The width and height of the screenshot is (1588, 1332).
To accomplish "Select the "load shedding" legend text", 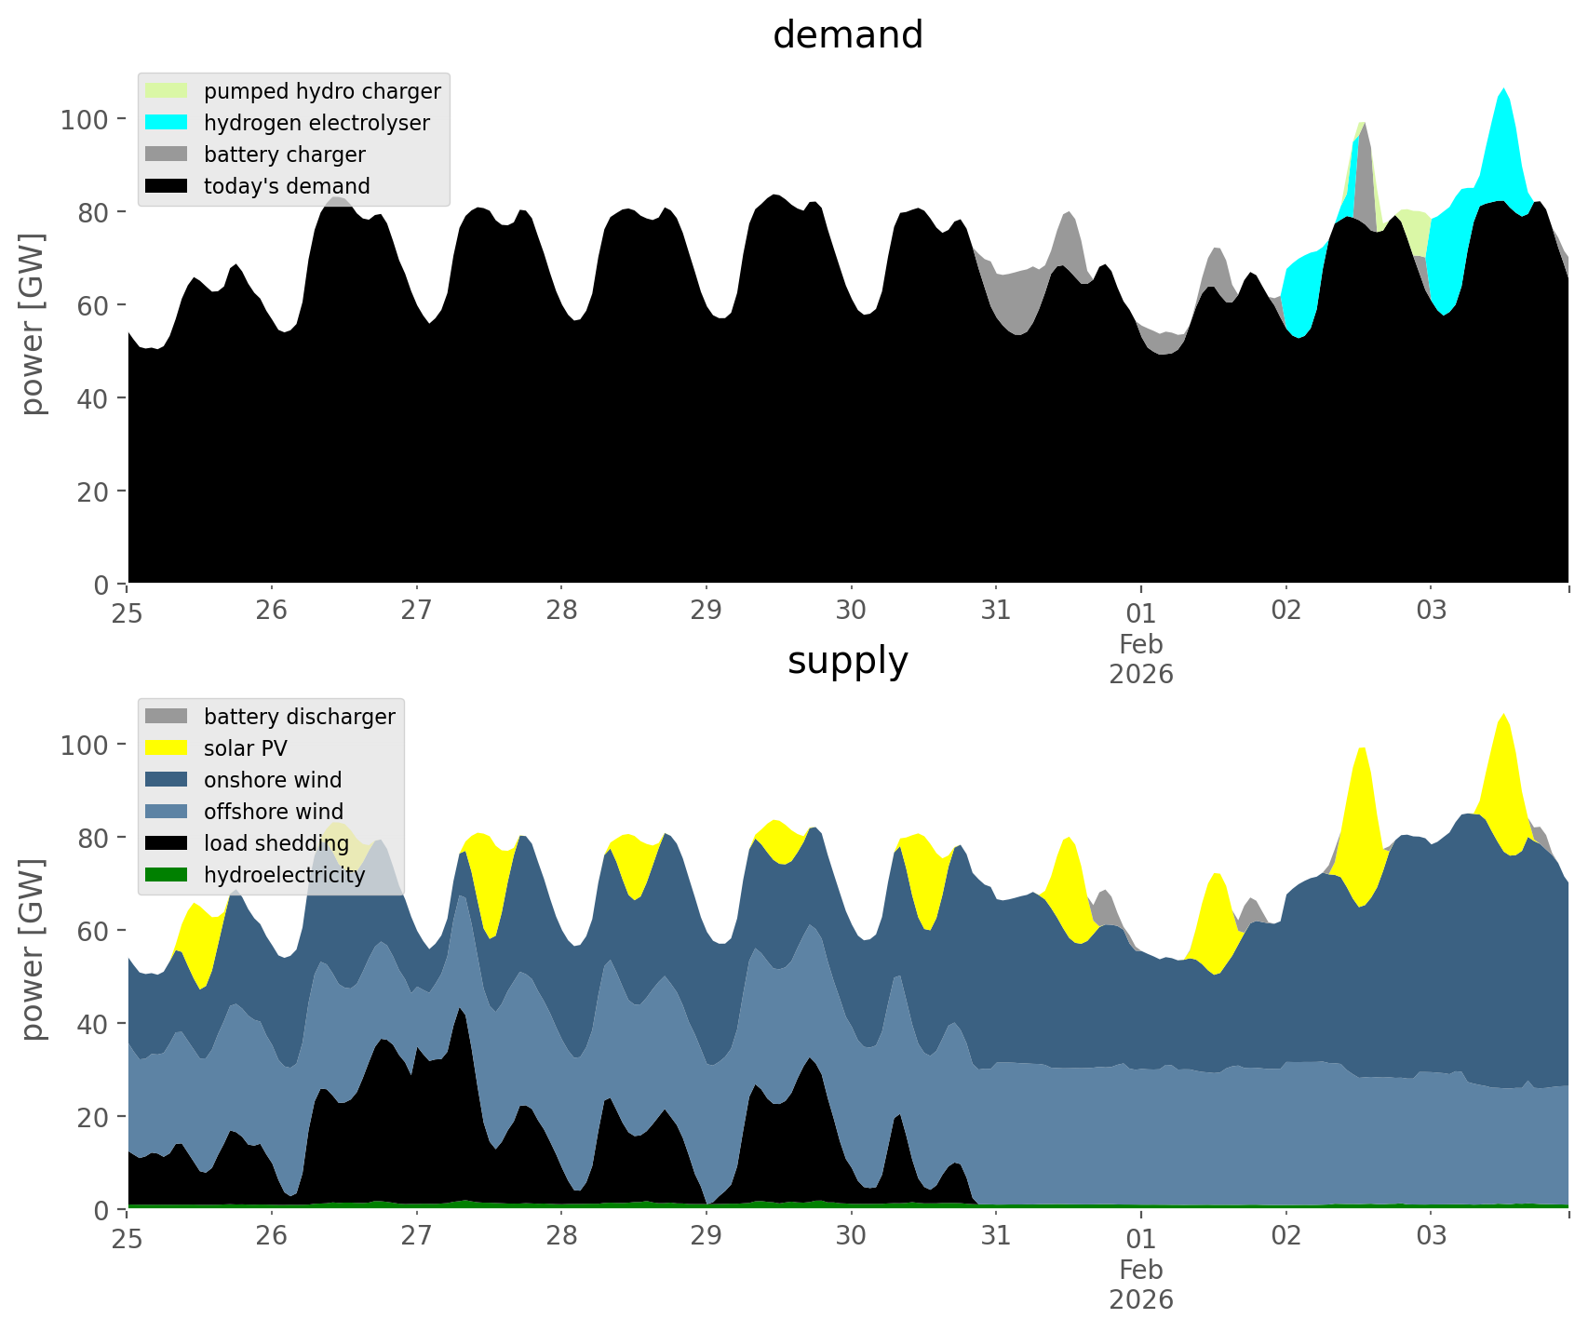I will click(276, 843).
